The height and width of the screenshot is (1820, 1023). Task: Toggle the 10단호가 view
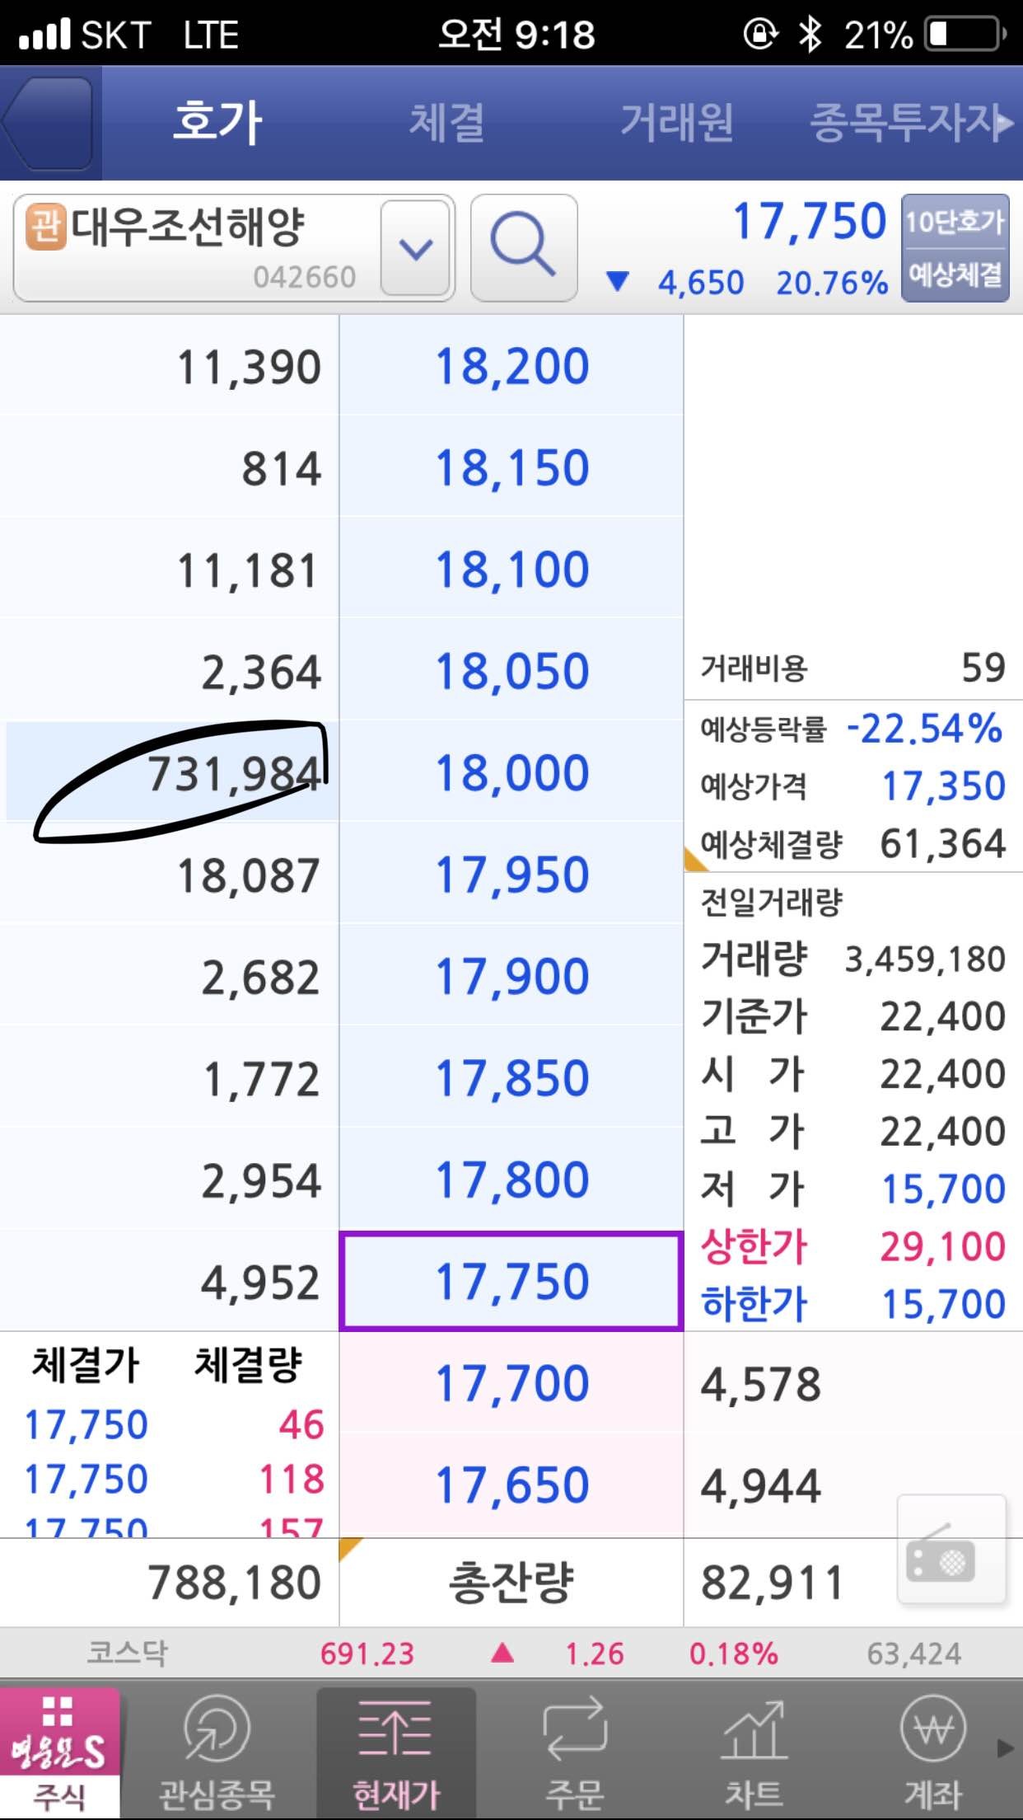pos(955,221)
